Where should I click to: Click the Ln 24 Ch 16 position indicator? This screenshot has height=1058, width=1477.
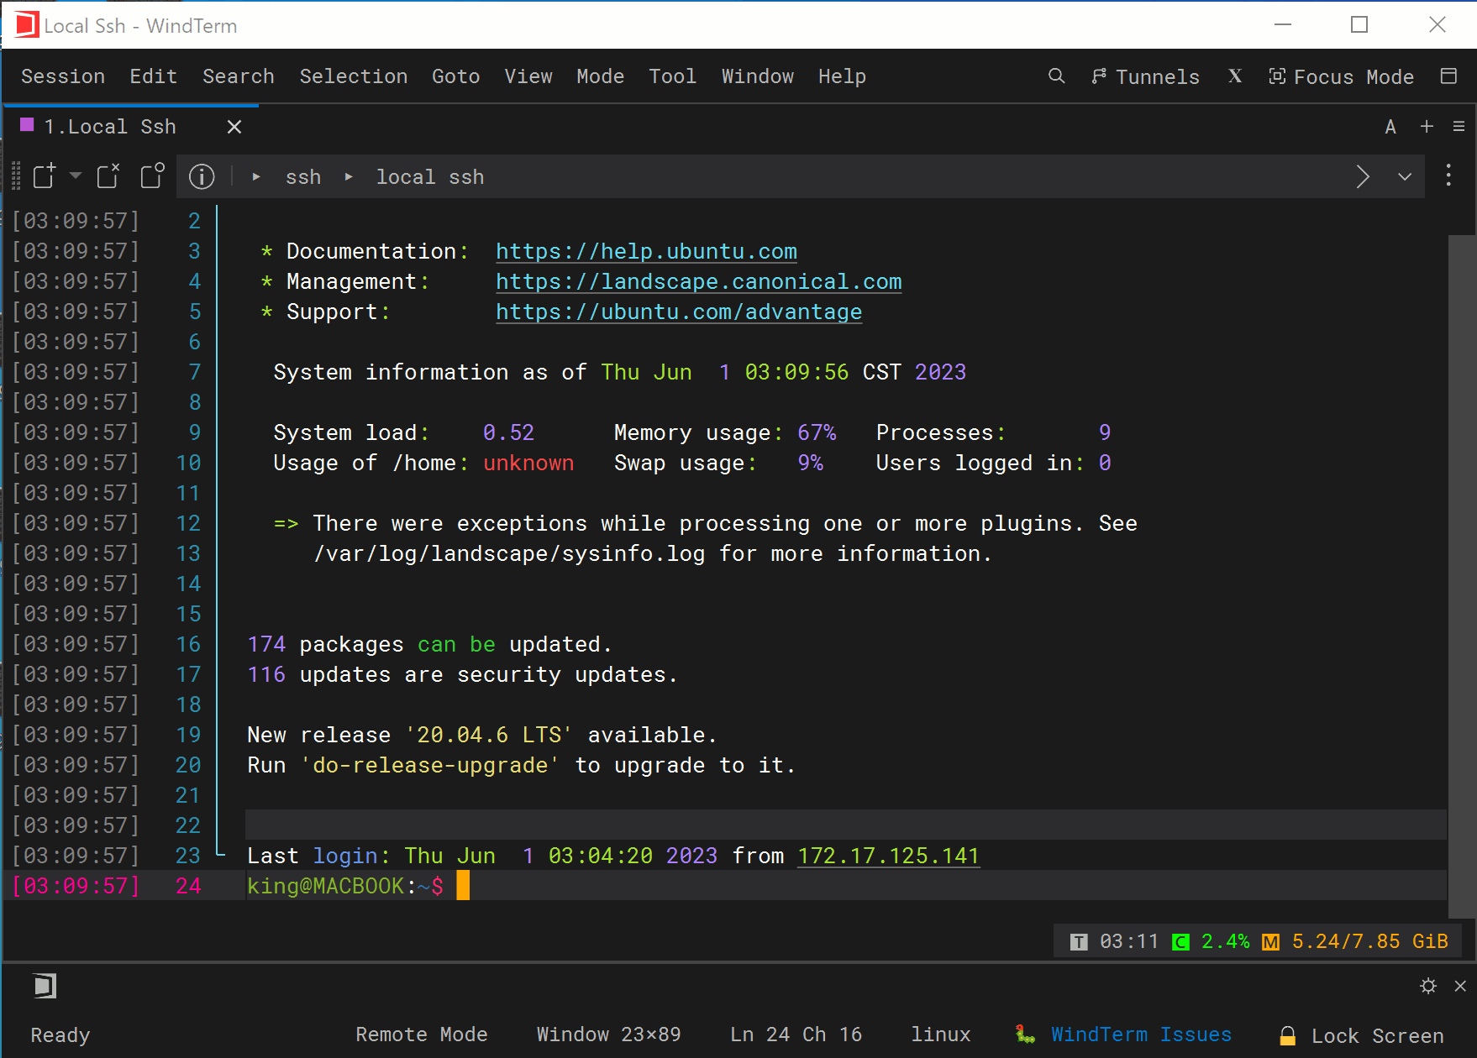796,1034
